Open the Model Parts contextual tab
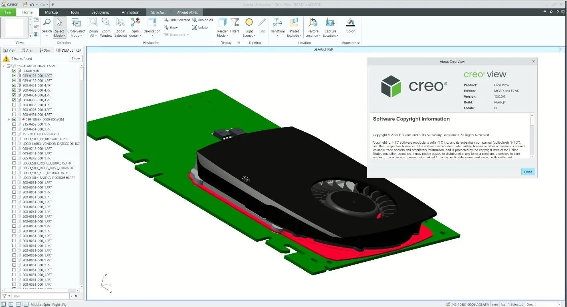Image resolution: width=567 pixels, height=307 pixels. pyautogui.click(x=188, y=12)
